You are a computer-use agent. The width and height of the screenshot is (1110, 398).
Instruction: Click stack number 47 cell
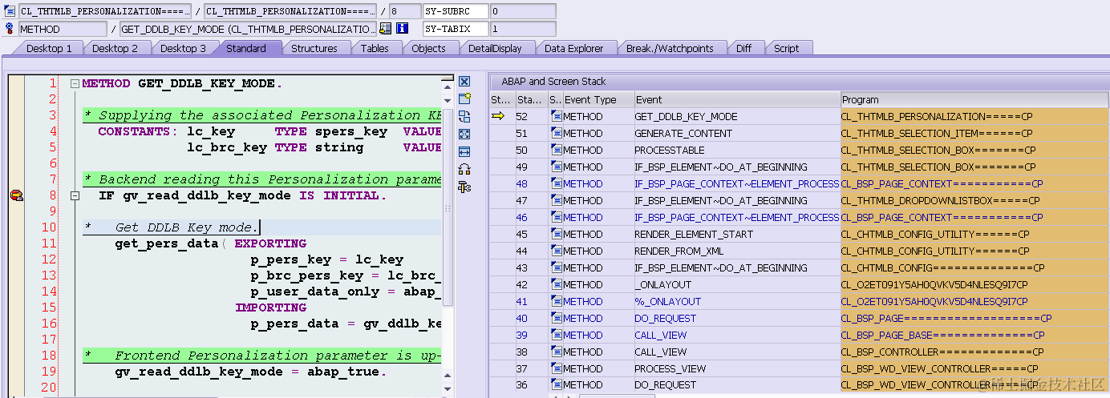click(531, 200)
